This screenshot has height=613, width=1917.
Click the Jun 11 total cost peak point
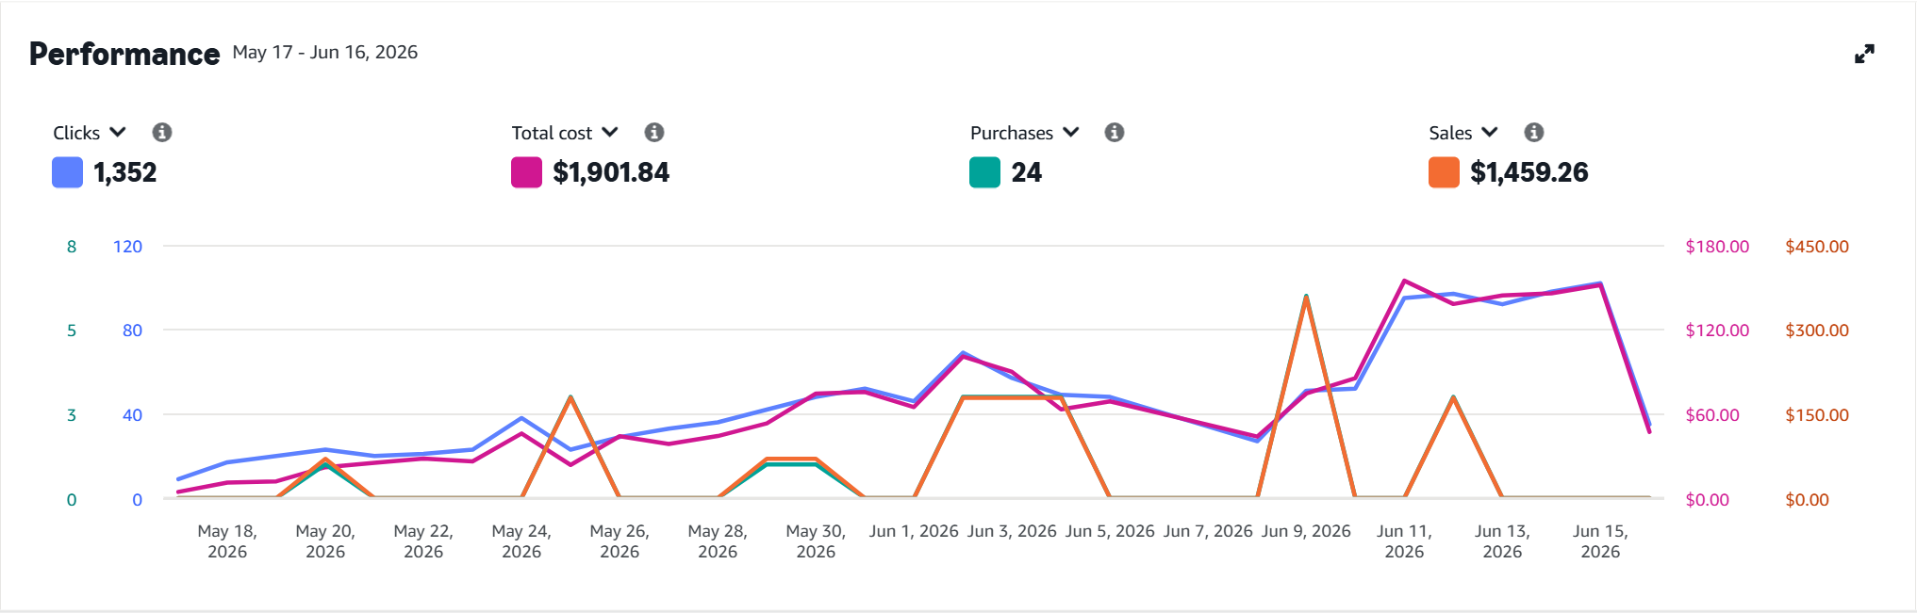pos(1404,281)
